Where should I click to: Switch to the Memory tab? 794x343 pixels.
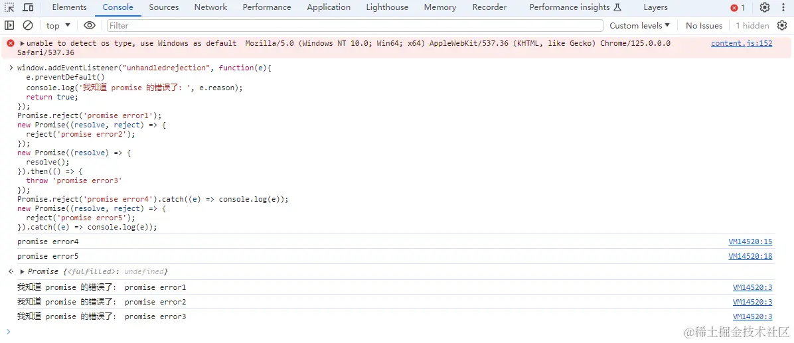[440, 7]
